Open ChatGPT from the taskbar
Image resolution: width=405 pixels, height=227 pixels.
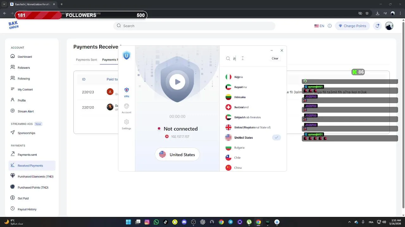tap(203, 222)
